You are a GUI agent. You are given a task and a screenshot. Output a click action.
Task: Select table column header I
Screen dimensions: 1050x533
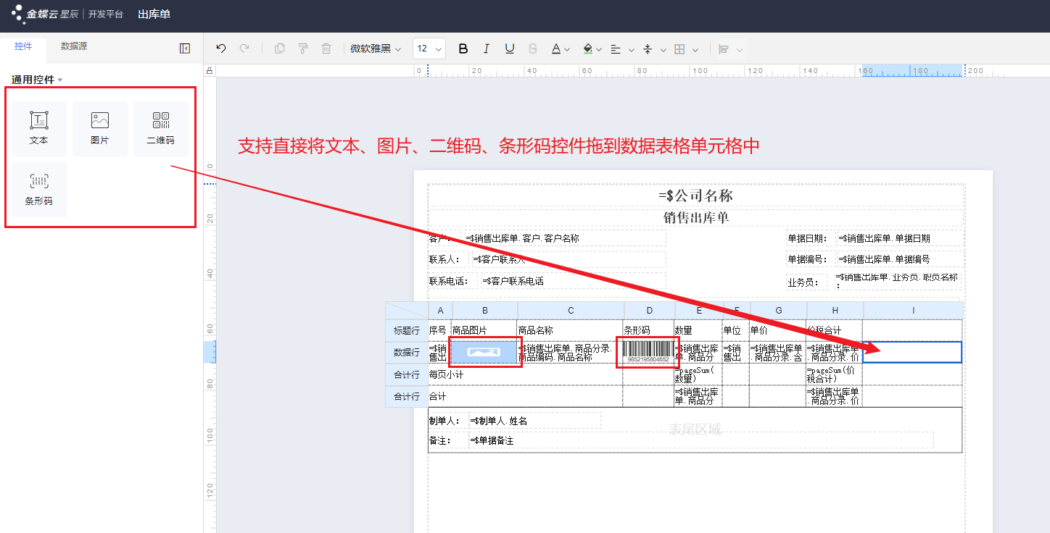(913, 311)
